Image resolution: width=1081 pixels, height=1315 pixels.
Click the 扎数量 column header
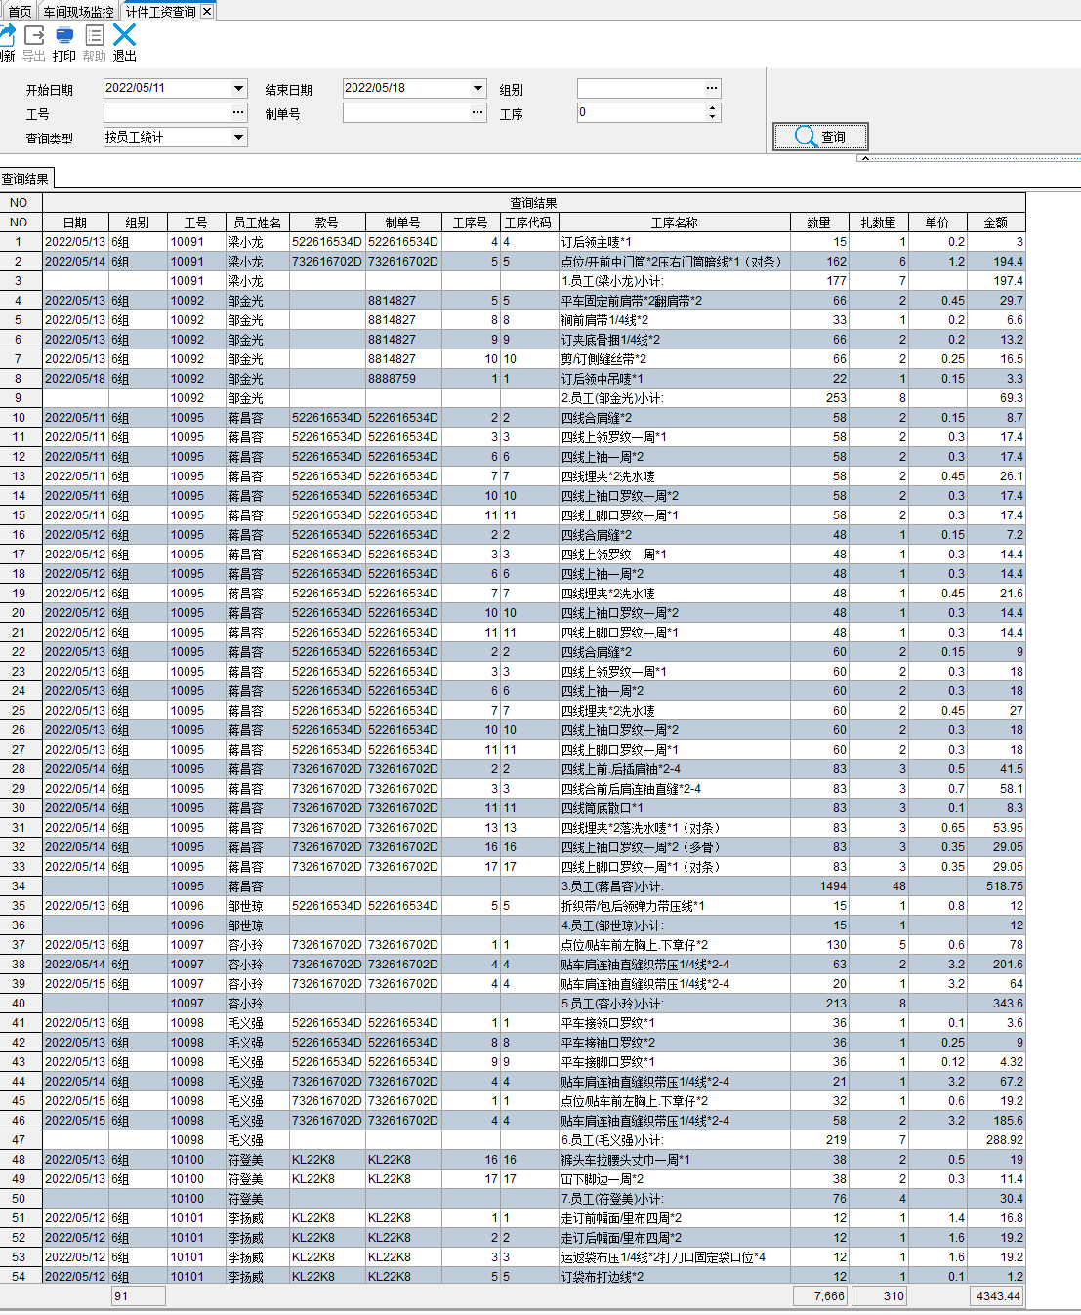879,223
